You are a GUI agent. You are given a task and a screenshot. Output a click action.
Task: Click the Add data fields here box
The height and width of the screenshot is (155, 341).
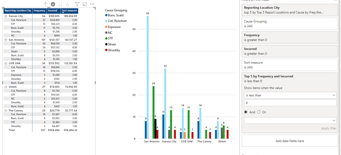pos(290,141)
